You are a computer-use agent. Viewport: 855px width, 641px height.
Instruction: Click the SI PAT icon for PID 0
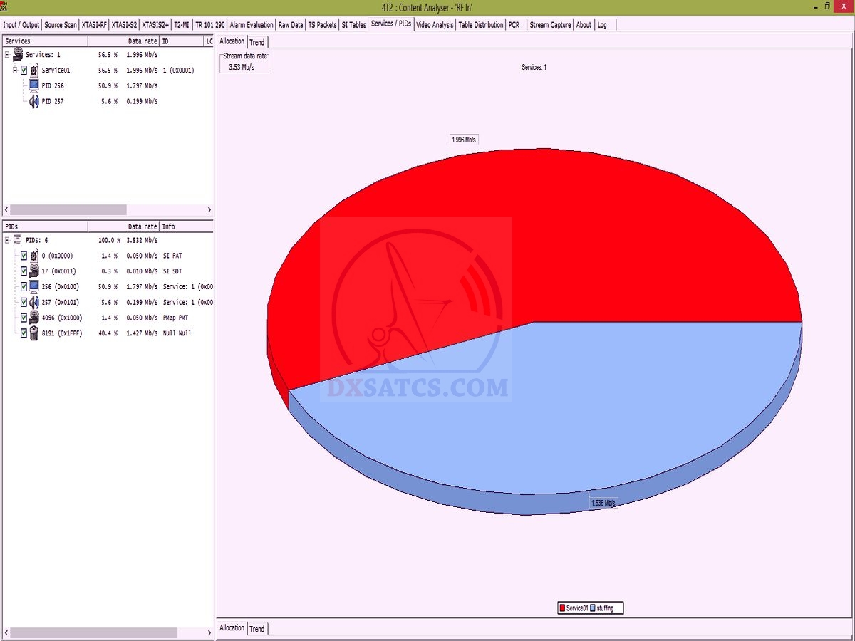click(x=33, y=256)
